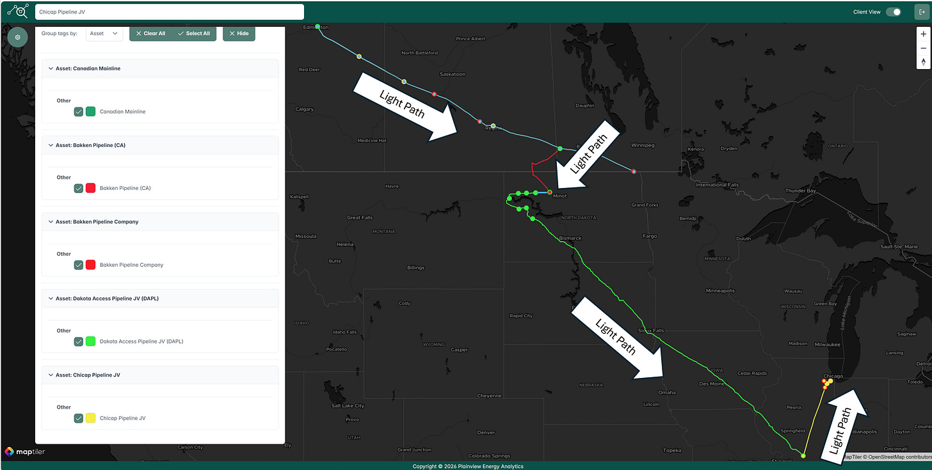This screenshot has height=470, width=932.
Task: Uncheck the Chicap Pipeline JV checkbox
Action: (x=79, y=418)
